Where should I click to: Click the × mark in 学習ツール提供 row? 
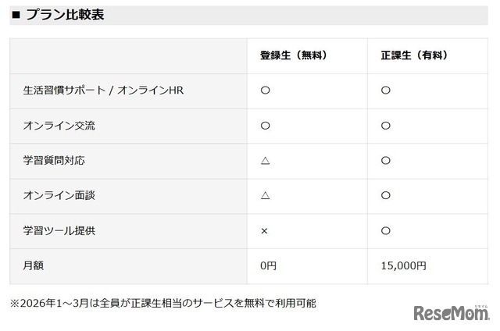264,231
